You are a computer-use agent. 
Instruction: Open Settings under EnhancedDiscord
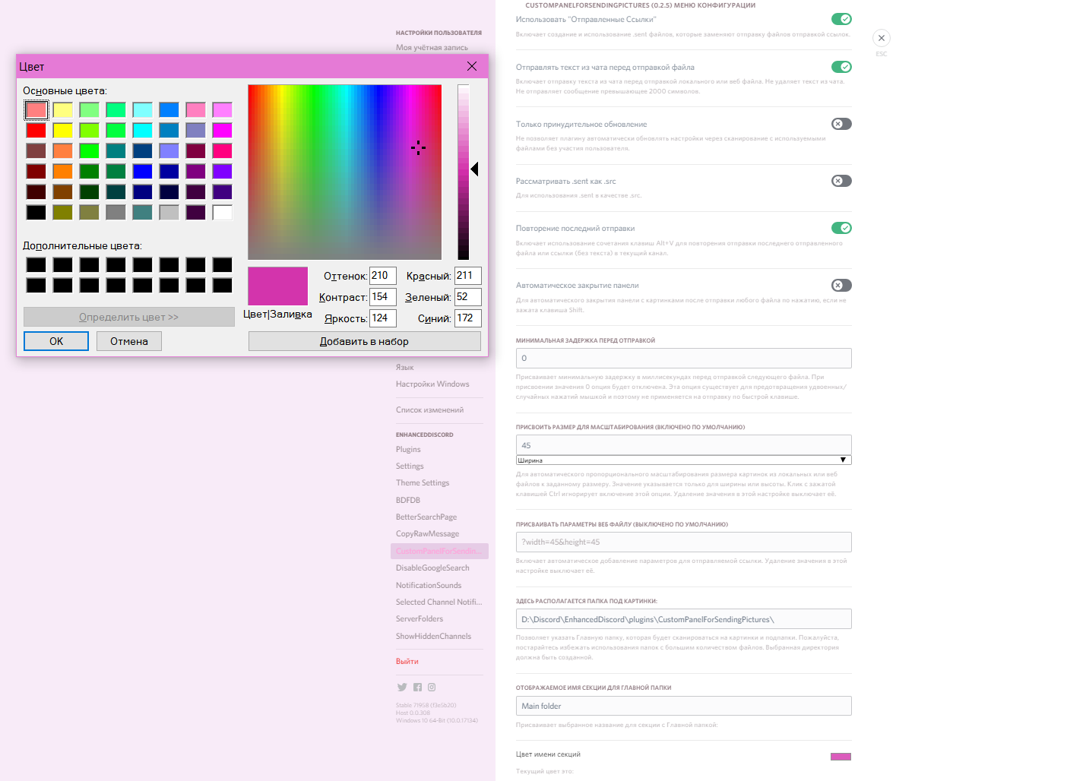[x=410, y=466]
